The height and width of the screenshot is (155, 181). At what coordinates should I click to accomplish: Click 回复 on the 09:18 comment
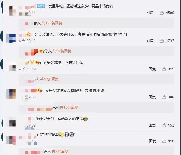pyautogui.click(x=150, y=41)
